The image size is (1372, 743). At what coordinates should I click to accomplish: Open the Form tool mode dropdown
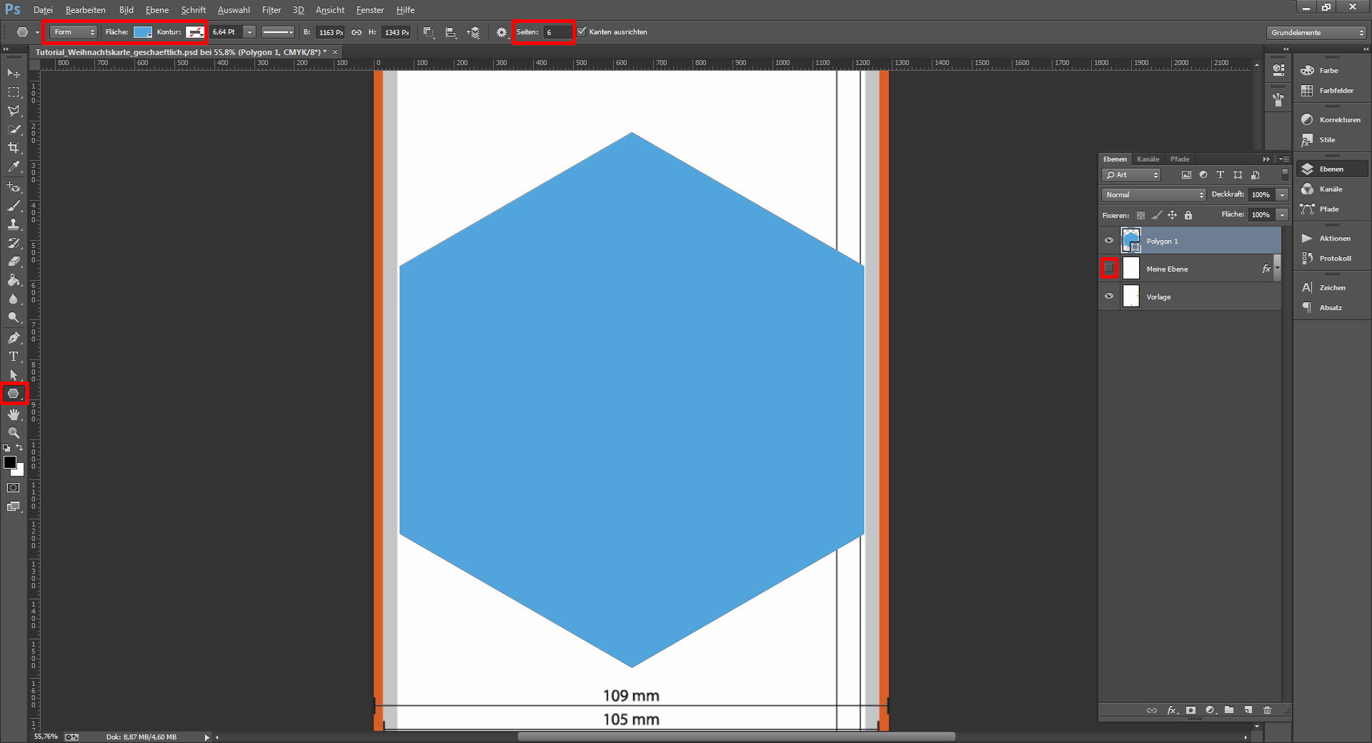74,32
